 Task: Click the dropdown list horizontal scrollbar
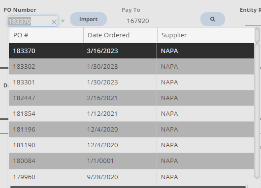point(128,187)
